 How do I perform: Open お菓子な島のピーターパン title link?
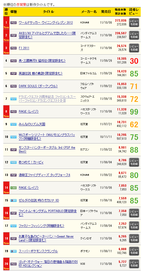pos(46,238)
